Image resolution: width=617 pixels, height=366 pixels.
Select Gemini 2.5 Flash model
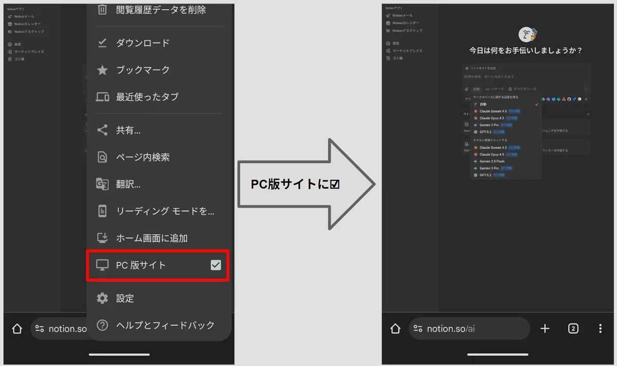(x=505, y=161)
